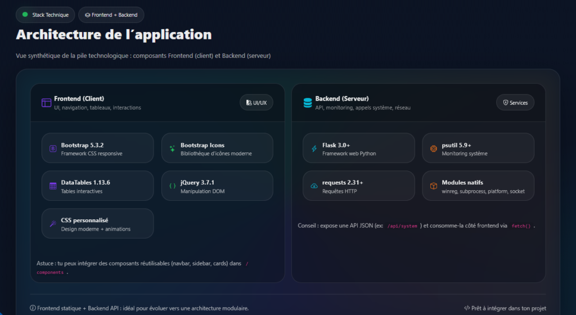Click the Architecture de l'application heading
576x315 pixels.
114,35
